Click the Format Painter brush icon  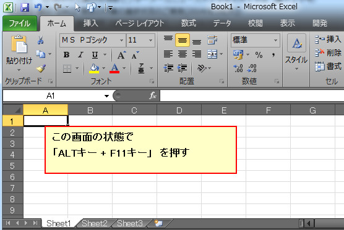[x=41, y=68]
